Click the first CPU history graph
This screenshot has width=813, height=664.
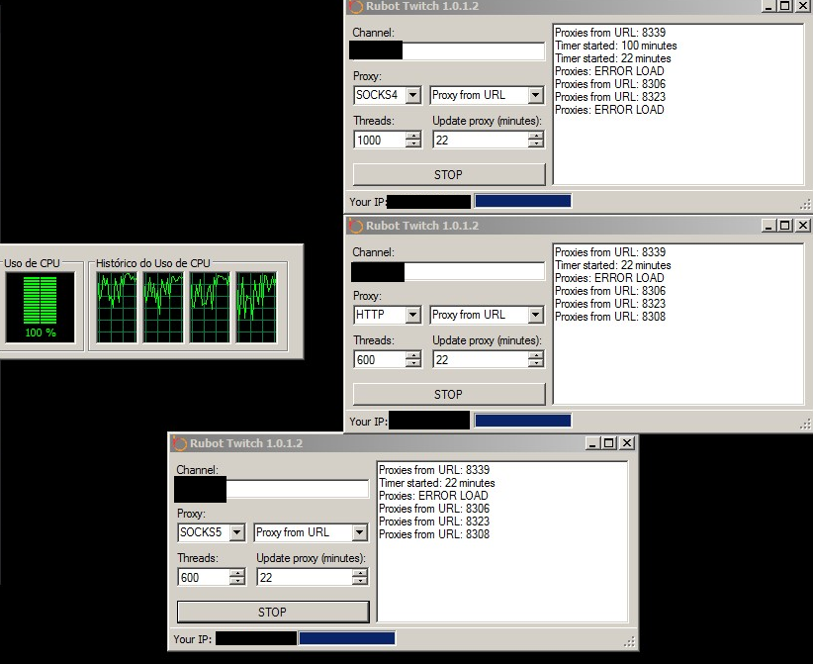[116, 307]
